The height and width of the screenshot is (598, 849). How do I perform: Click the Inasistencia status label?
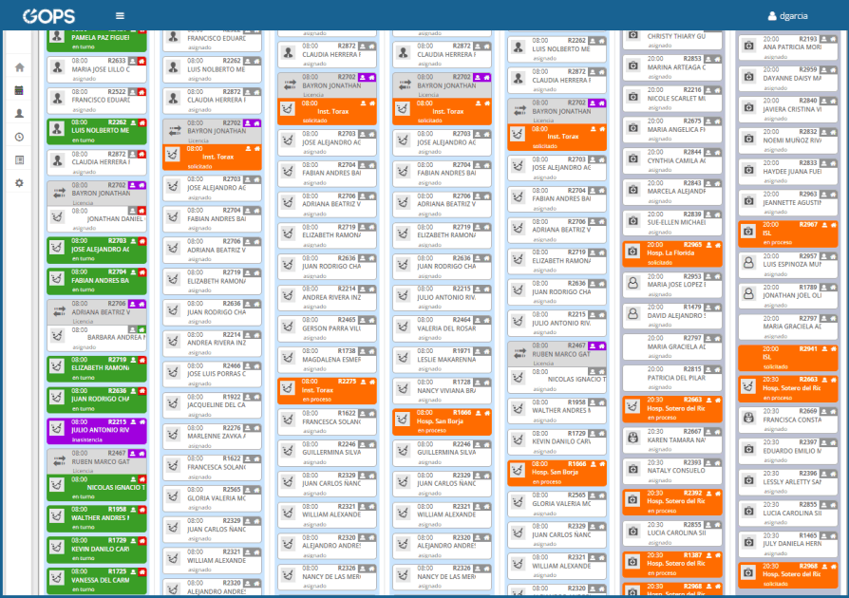tap(87, 440)
